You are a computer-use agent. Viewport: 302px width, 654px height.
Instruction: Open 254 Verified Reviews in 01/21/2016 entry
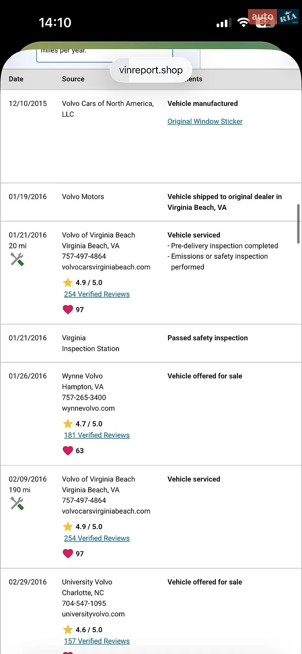(x=97, y=294)
